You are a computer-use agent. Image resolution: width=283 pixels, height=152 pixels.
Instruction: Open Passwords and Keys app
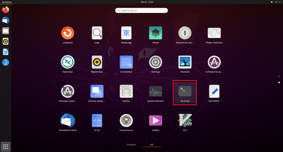[185, 35]
